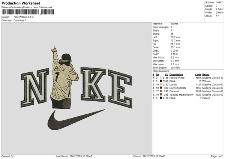The height and width of the screenshot is (159, 225).
Task: Click the Black 6399 thread swatch
Action: pos(161,81)
